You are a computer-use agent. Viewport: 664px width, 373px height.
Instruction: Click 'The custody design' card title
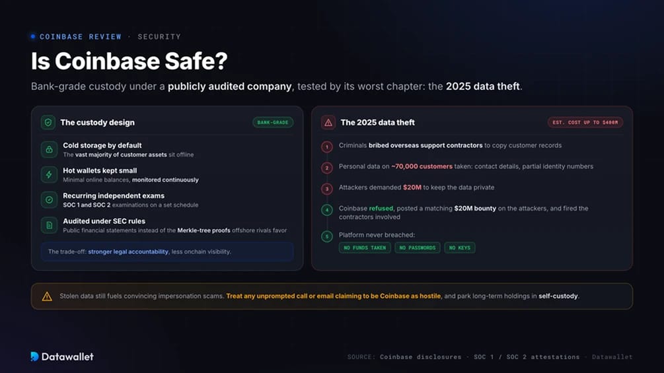(x=97, y=123)
